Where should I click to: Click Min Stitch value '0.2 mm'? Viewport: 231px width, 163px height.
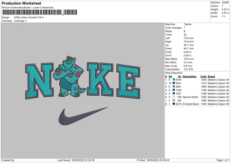click(188, 62)
